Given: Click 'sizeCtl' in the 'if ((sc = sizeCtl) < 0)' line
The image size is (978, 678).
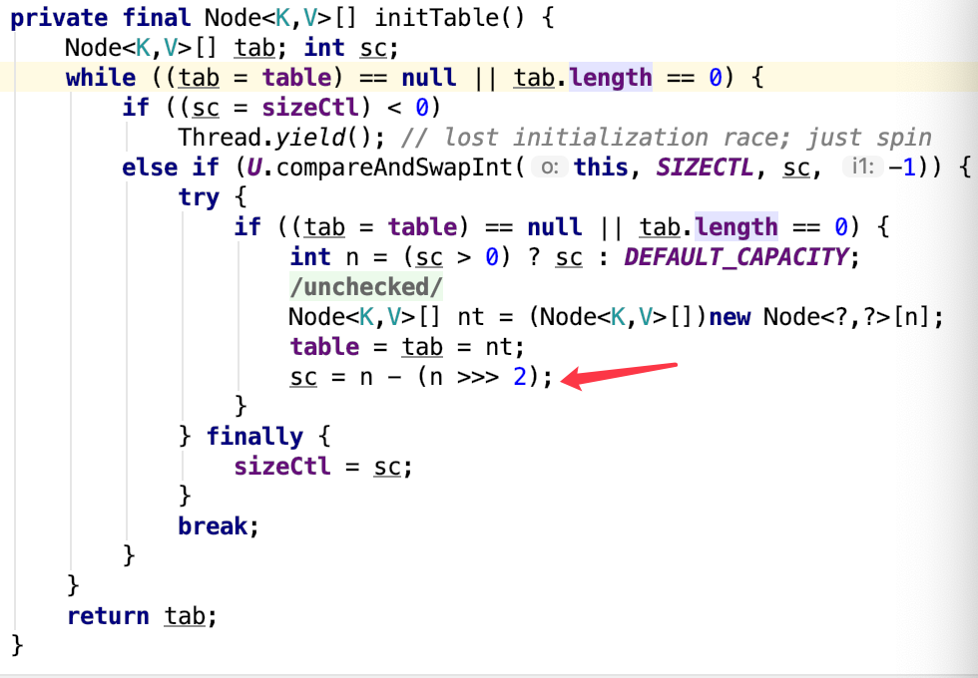Looking at the screenshot, I should pyautogui.click(x=310, y=108).
